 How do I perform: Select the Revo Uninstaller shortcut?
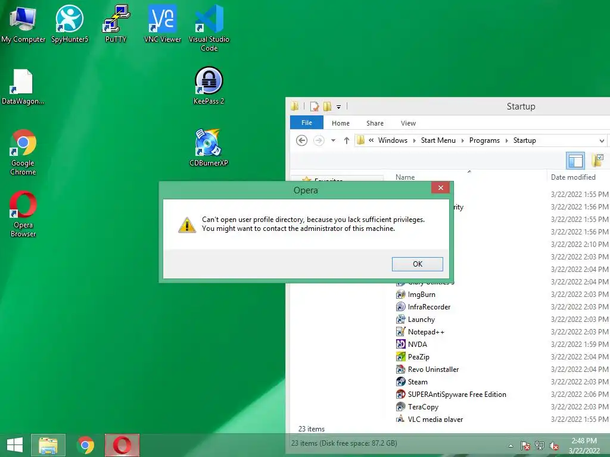click(x=427, y=369)
